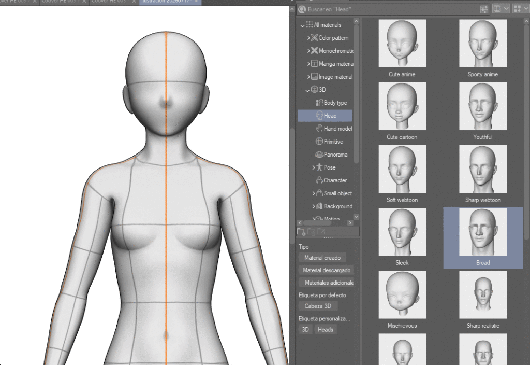Select the Youthful head thumbnail
The image size is (530, 365).
483,106
